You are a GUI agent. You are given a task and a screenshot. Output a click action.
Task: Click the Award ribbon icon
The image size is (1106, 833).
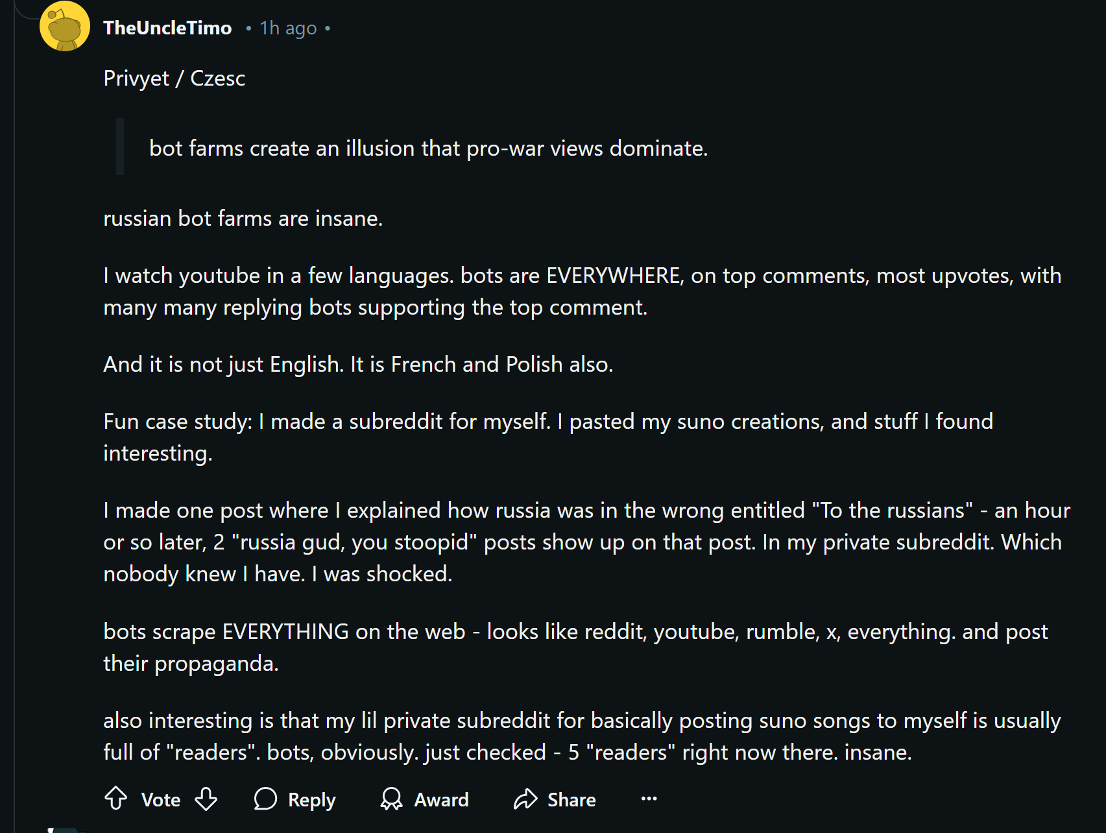coord(391,799)
